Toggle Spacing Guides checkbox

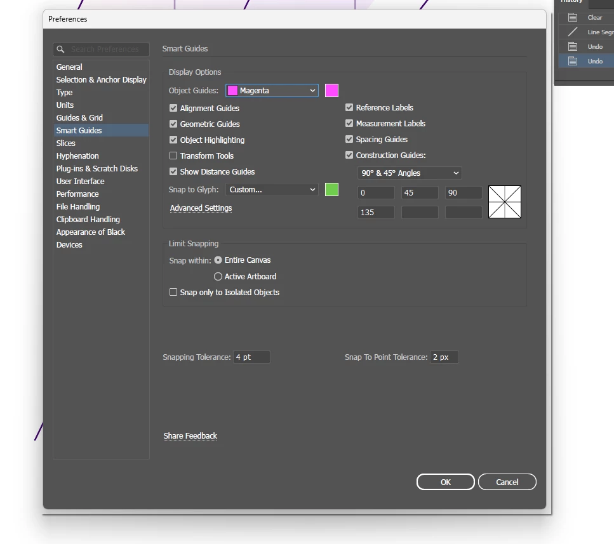(x=349, y=139)
